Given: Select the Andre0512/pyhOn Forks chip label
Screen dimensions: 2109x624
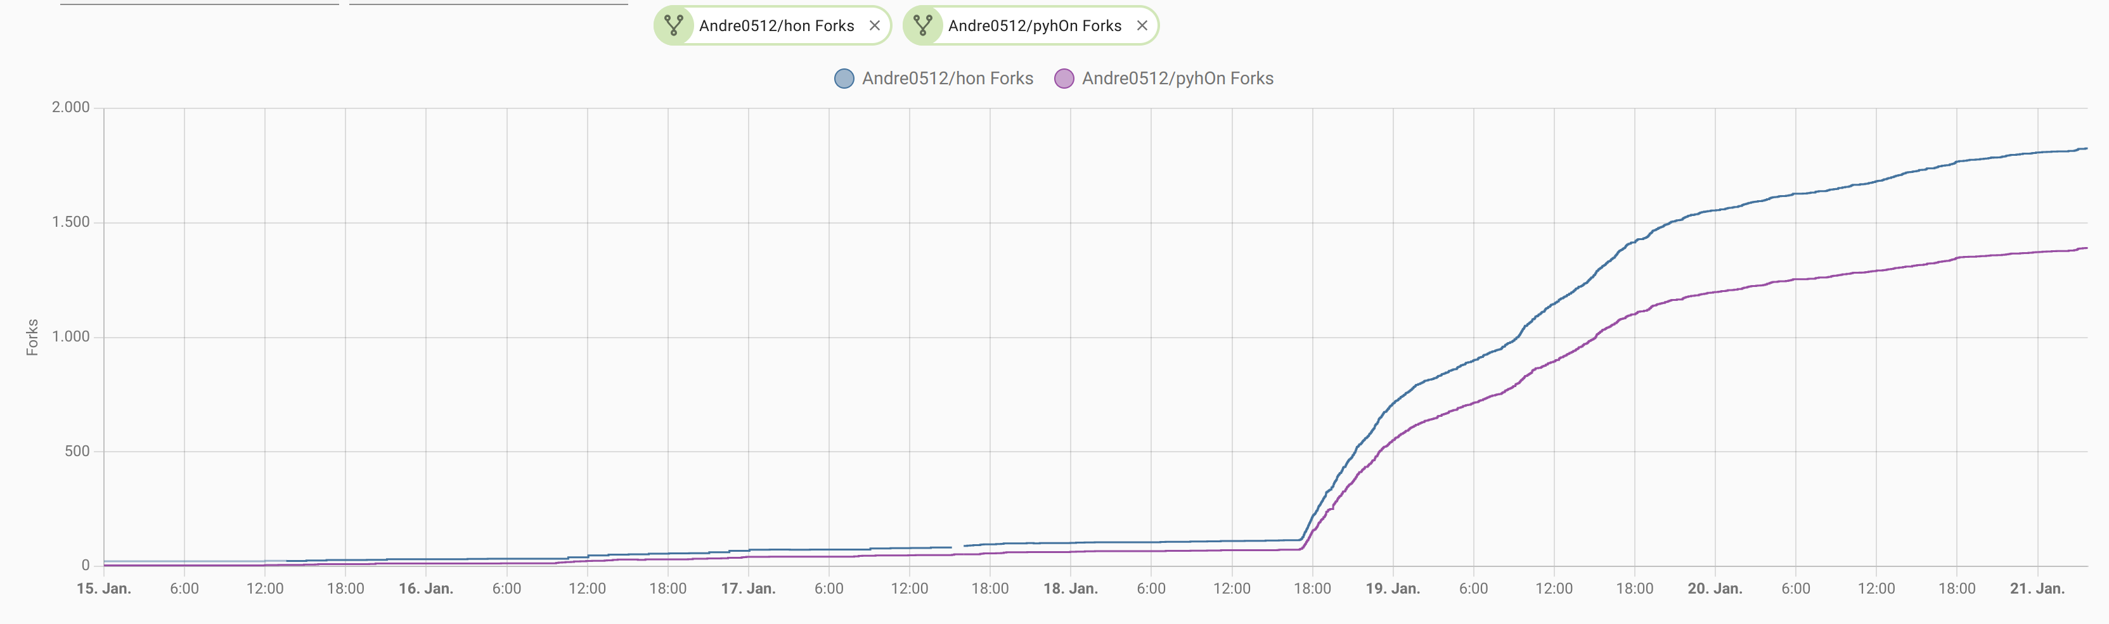Looking at the screenshot, I should 1035,25.
